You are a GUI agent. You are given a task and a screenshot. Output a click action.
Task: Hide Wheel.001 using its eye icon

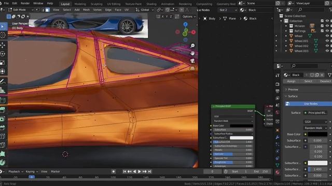click(x=327, y=41)
